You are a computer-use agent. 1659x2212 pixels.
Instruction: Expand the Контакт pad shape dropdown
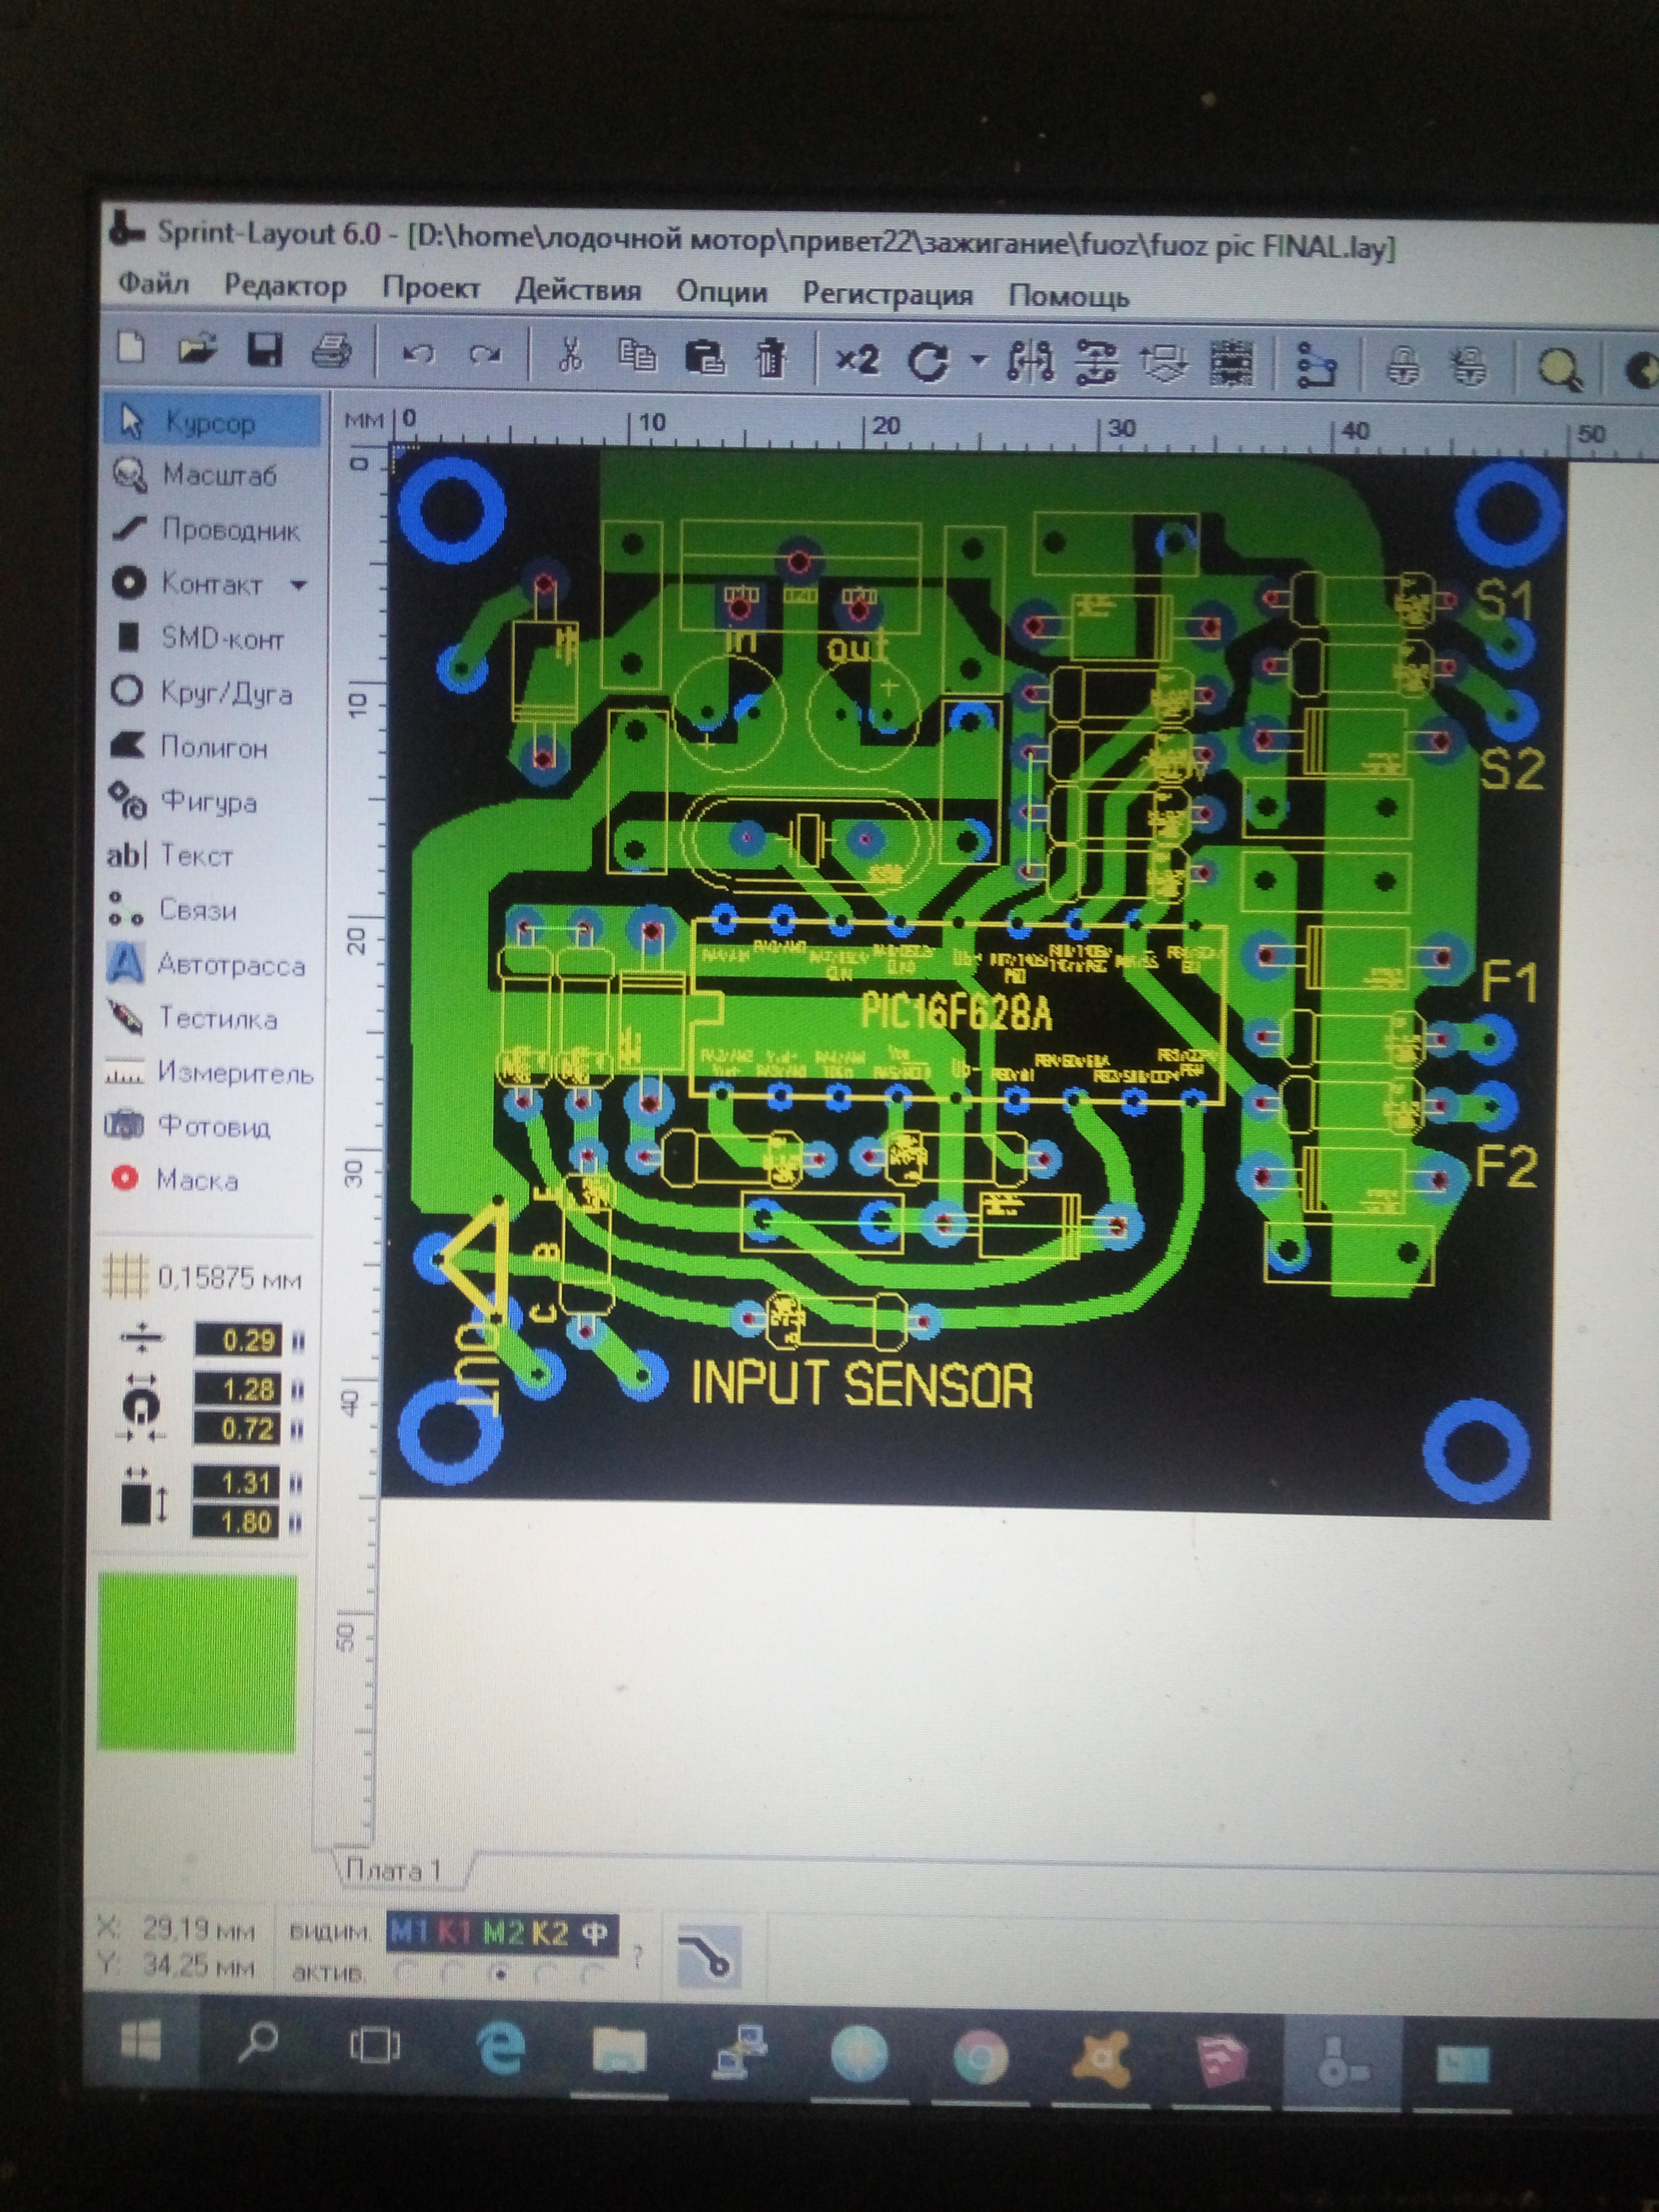(298, 585)
